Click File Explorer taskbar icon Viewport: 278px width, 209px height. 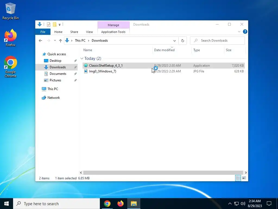134,204
